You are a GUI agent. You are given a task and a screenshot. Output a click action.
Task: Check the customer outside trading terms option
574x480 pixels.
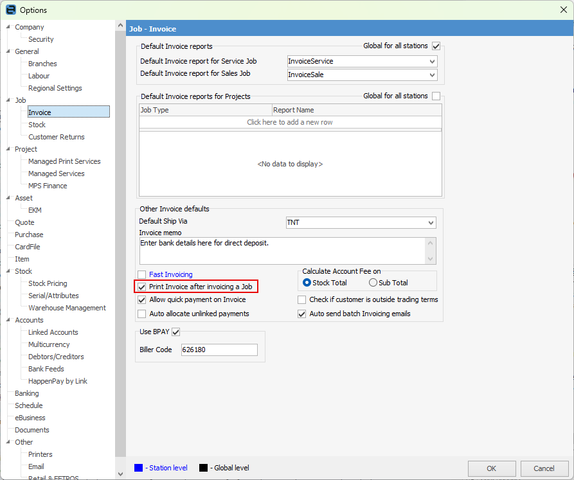(301, 300)
